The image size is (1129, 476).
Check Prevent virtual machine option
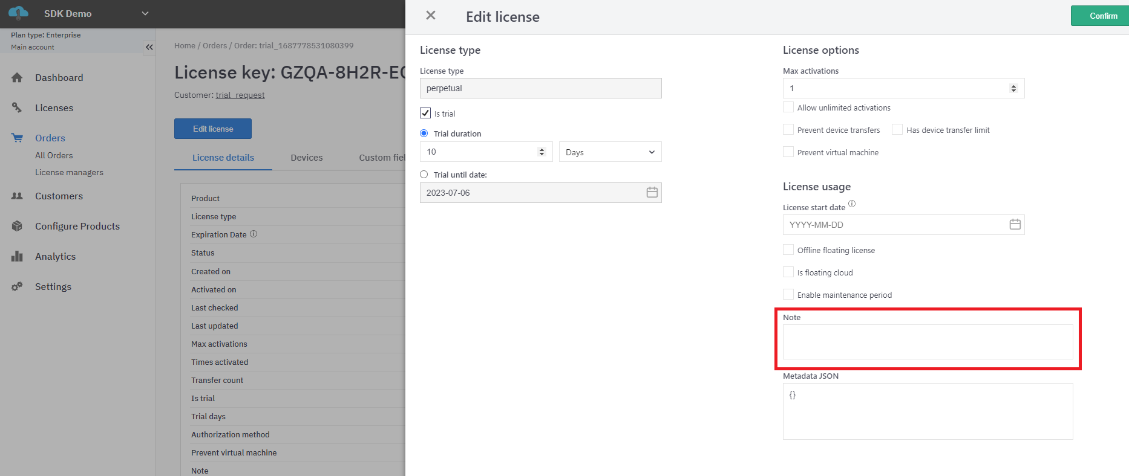pos(788,152)
